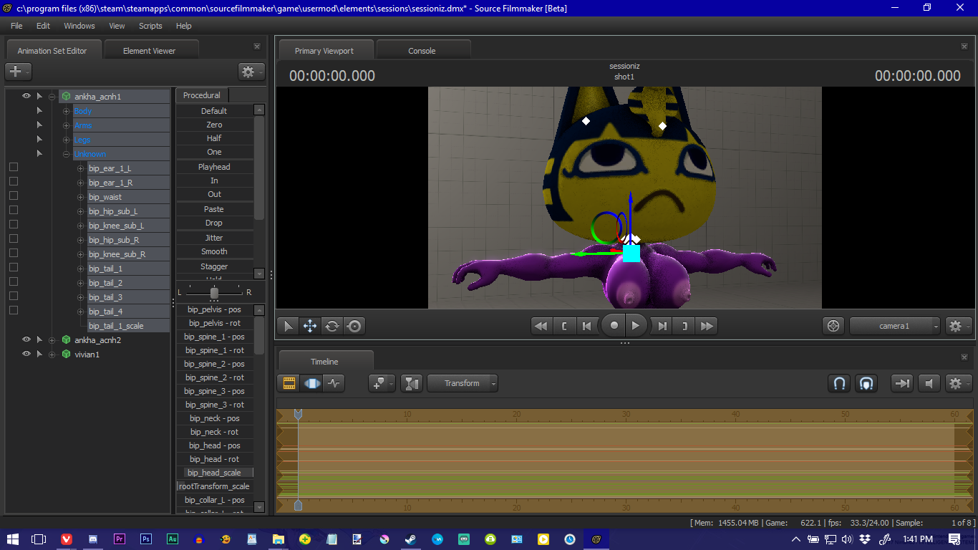Switch to the Element Viewer tab
The width and height of the screenshot is (978, 550).
click(x=149, y=51)
